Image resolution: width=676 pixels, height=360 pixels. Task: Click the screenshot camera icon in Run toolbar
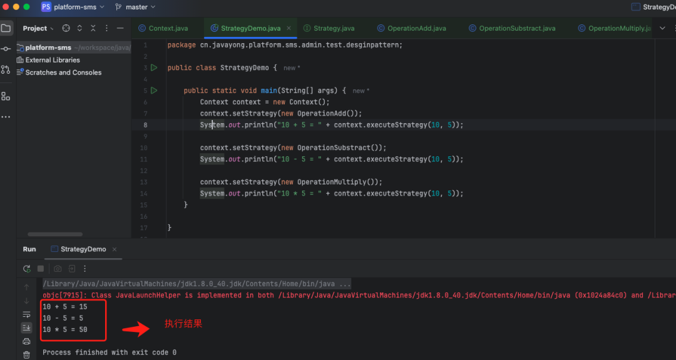(58, 269)
